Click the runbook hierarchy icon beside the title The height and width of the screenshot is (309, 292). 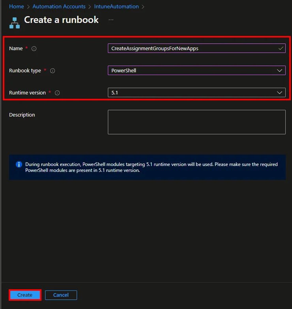click(x=15, y=23)
